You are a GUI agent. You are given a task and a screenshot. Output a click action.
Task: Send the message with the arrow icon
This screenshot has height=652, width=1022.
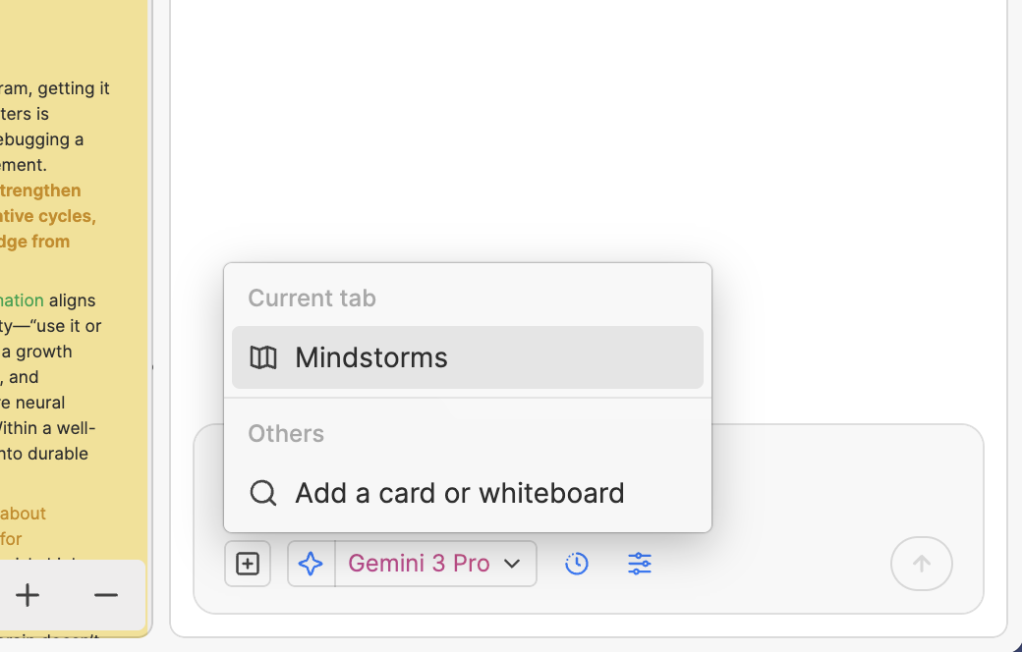[x=921, y=563]
